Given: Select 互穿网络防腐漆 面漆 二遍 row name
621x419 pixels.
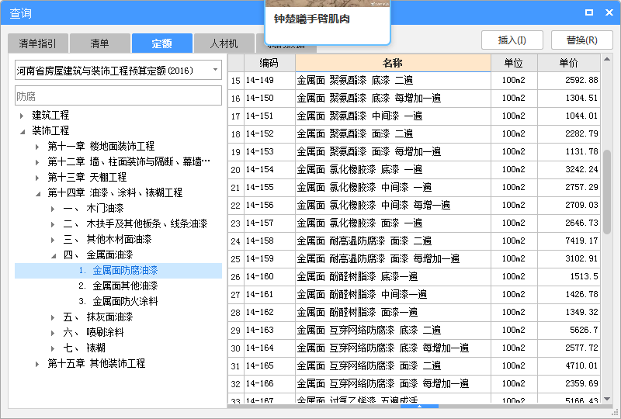Looking at the screenshot, I should tap(369, 365).
